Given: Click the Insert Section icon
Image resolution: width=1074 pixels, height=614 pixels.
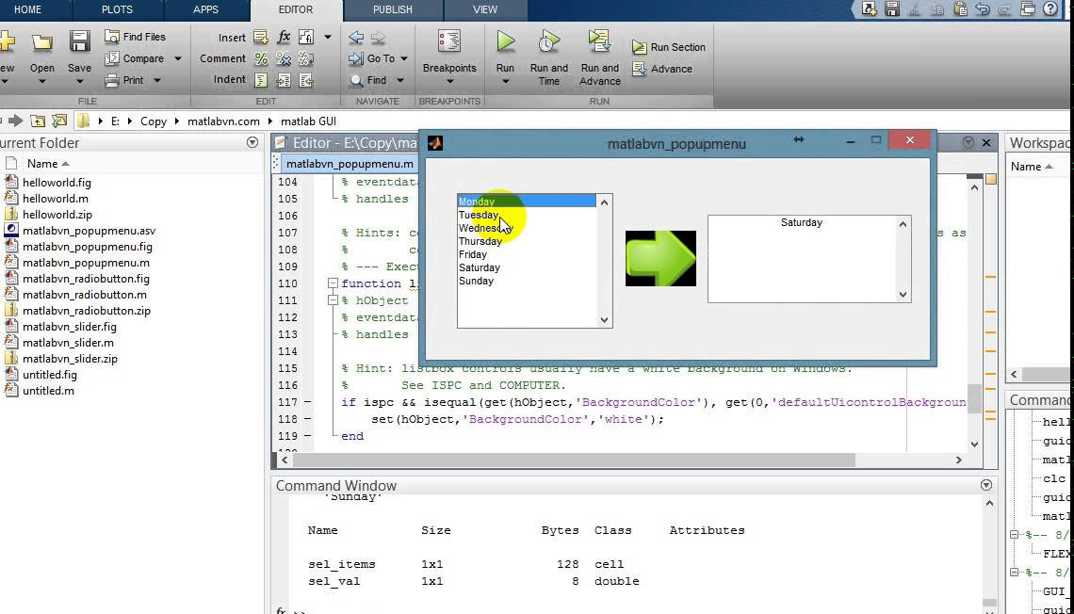Looking at the screenshot, I should pos(260,37).
